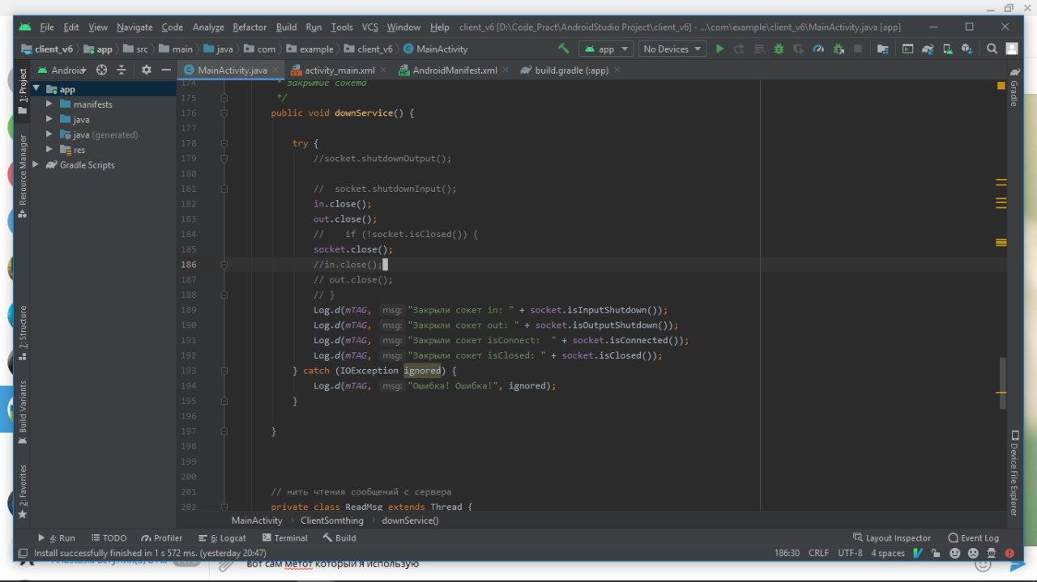The width and height of the screenshot is (1037, 582).
Task: Toggle the Device File Explorer panel
Action: tap(1014, 473)
